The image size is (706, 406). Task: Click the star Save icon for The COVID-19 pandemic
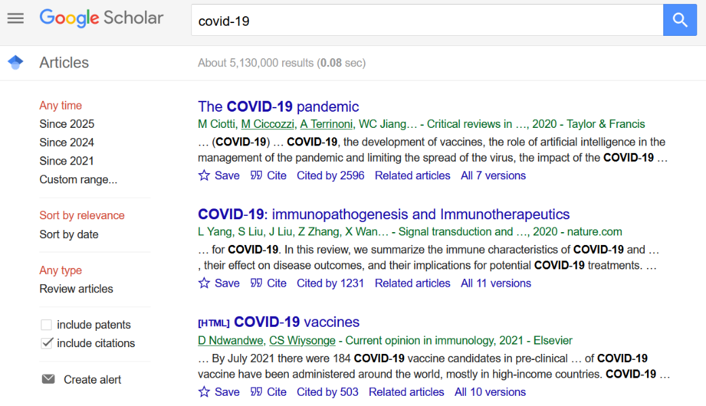pyautogui.click(x=204, y=175)
